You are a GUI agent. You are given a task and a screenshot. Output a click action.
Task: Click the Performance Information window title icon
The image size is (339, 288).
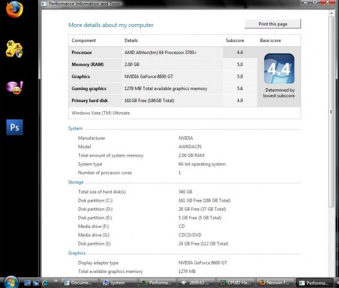pos(43,4)
